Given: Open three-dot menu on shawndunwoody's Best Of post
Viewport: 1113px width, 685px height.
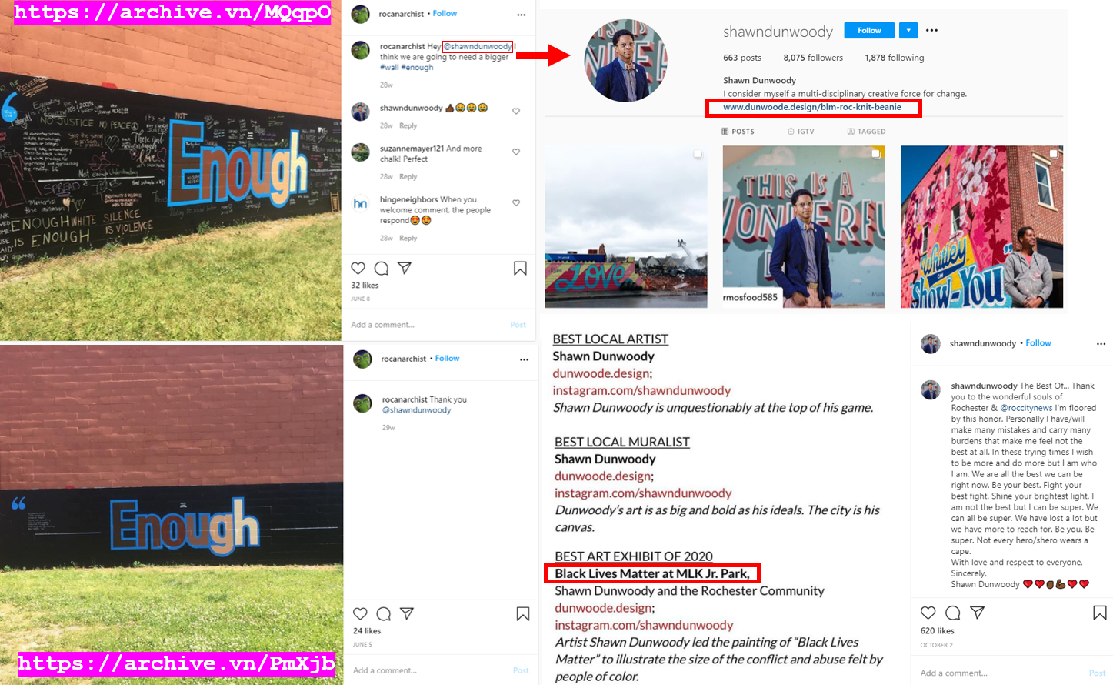Looking at the screenshot, I should click(x=1101, y=344).
